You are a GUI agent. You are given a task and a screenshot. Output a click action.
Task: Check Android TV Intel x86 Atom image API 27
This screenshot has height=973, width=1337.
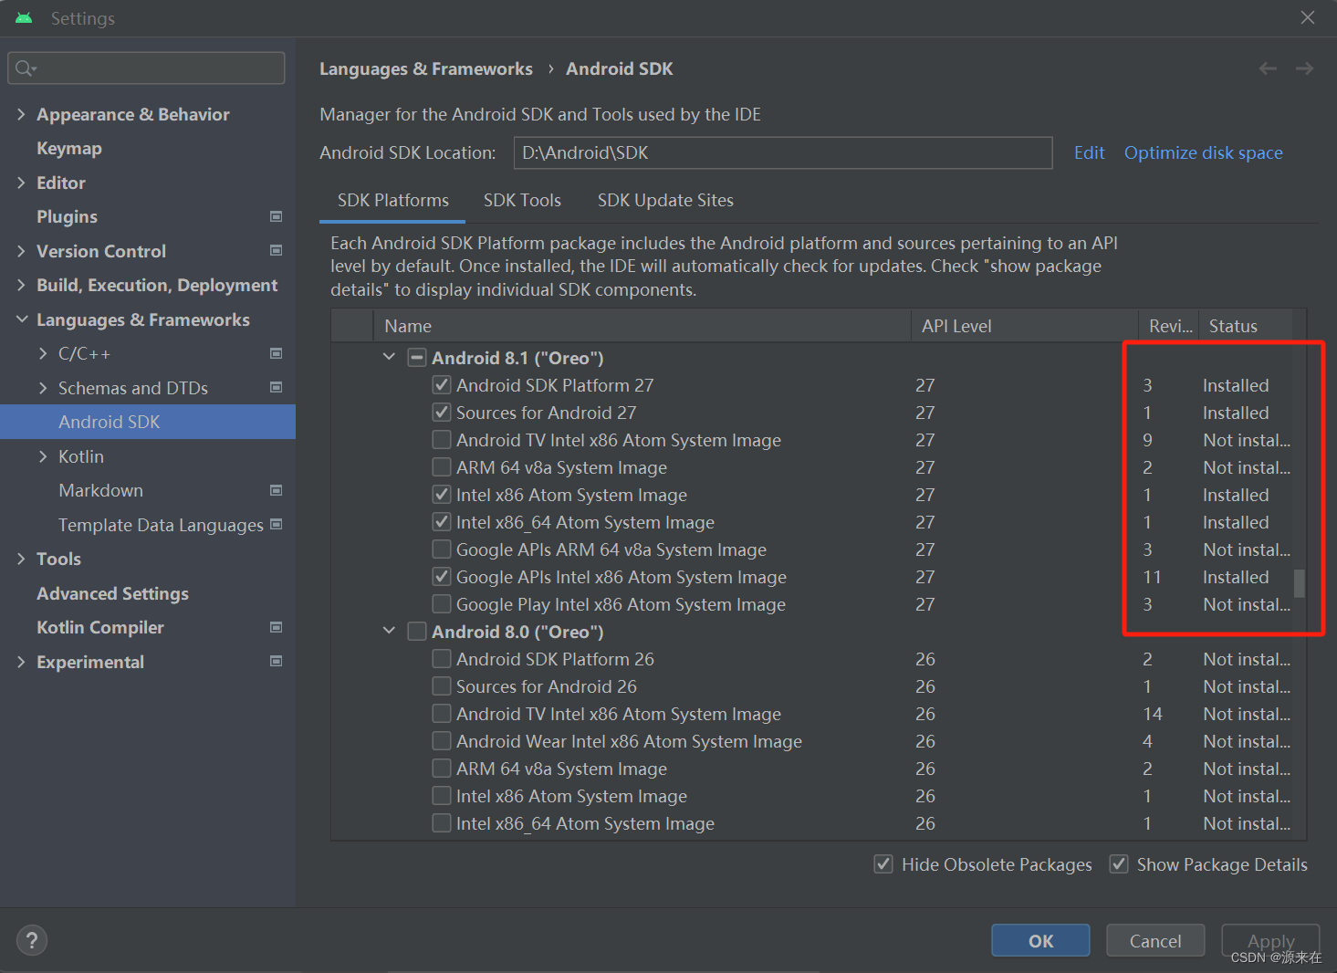tap(442, 440)
